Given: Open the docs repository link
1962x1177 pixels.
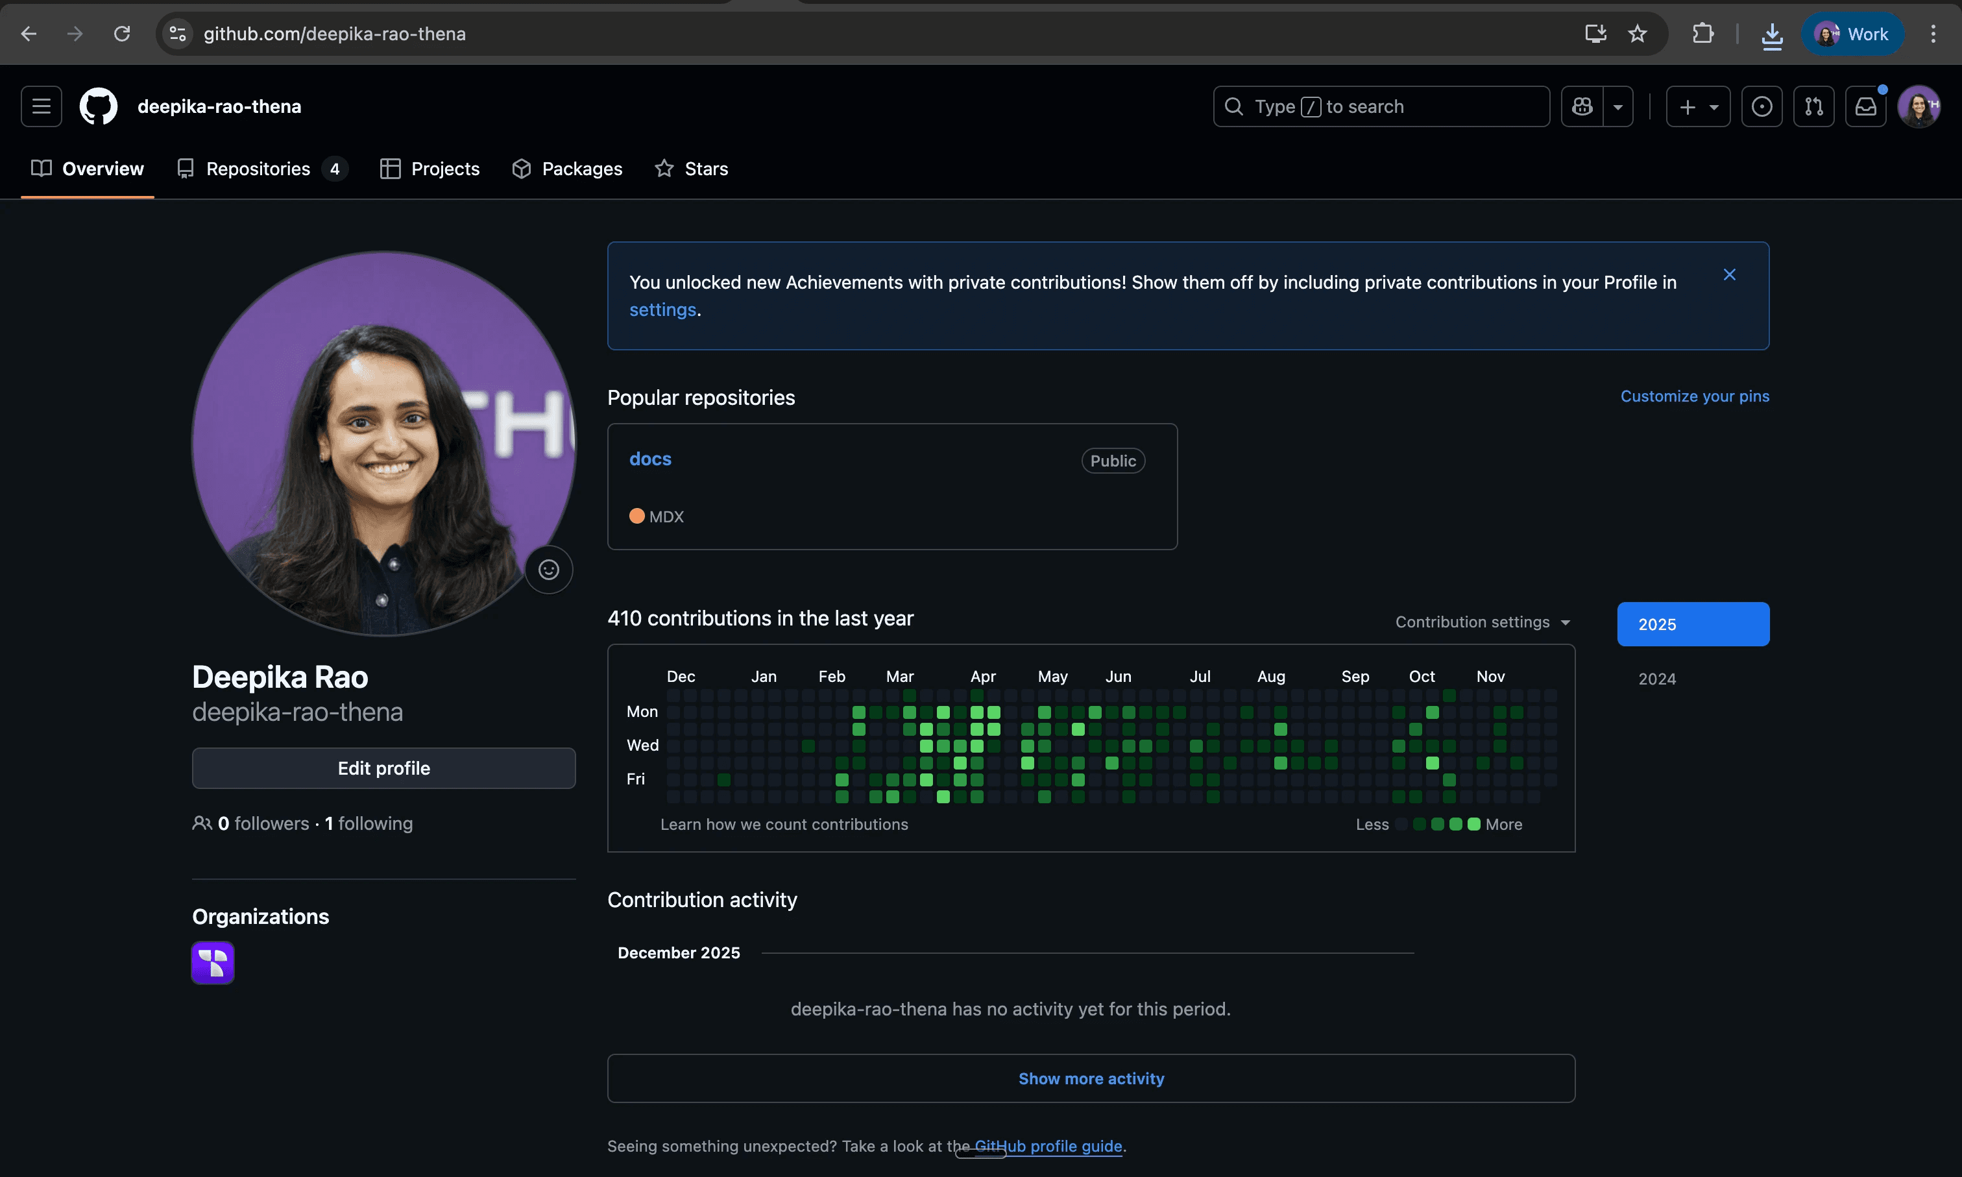Looking at the screenshot, I should [649, 459].
